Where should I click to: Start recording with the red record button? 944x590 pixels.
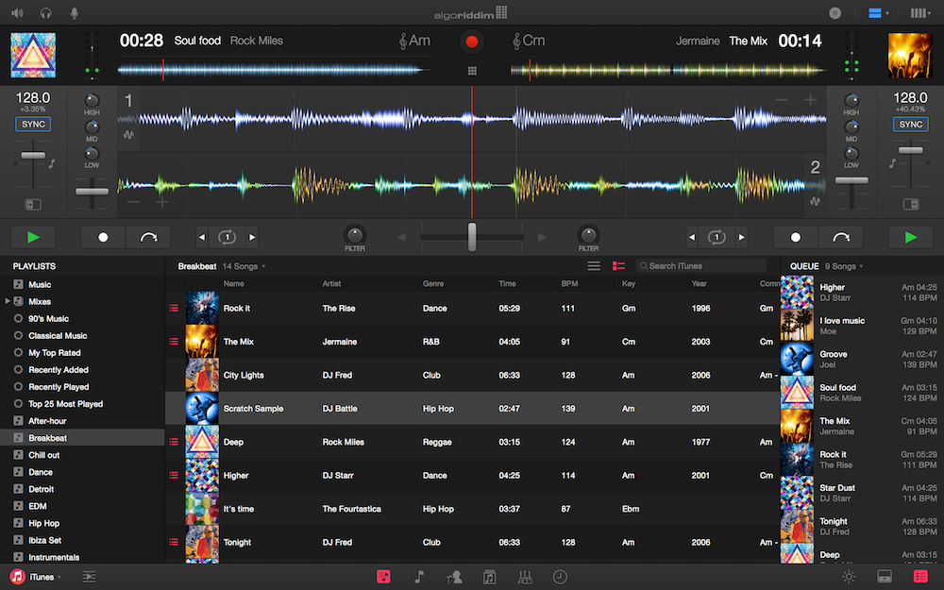471,42
